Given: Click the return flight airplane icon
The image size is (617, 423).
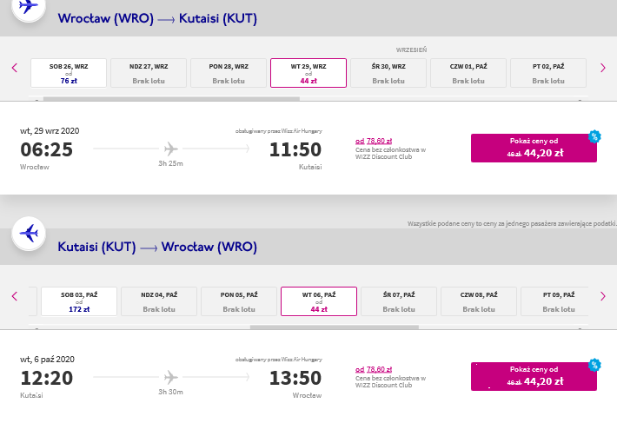Looking at the screenshot, I should click(29, 234).
